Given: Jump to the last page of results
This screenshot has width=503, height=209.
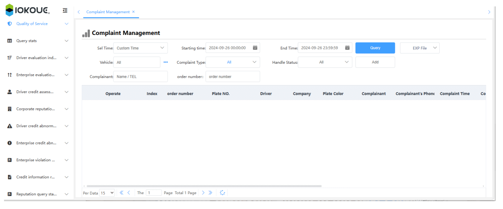Looking at the screenshot, I should click(210, 193).
